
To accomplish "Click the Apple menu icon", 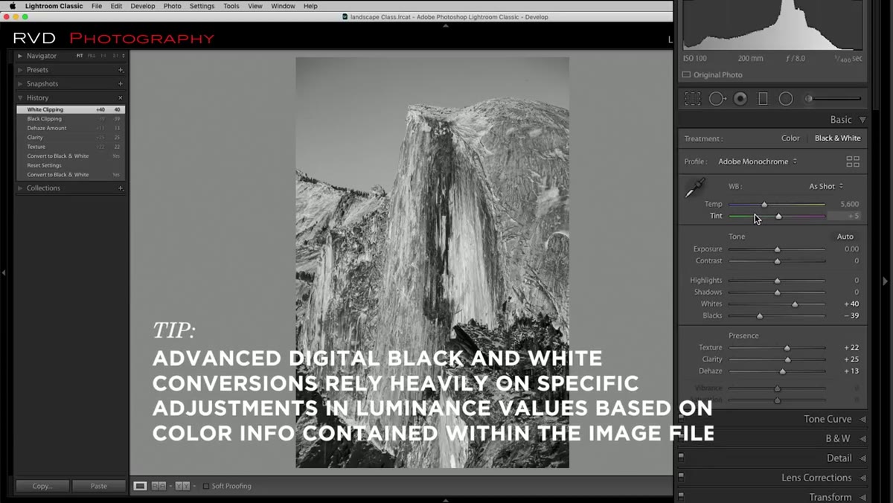I will pos(12,6).
